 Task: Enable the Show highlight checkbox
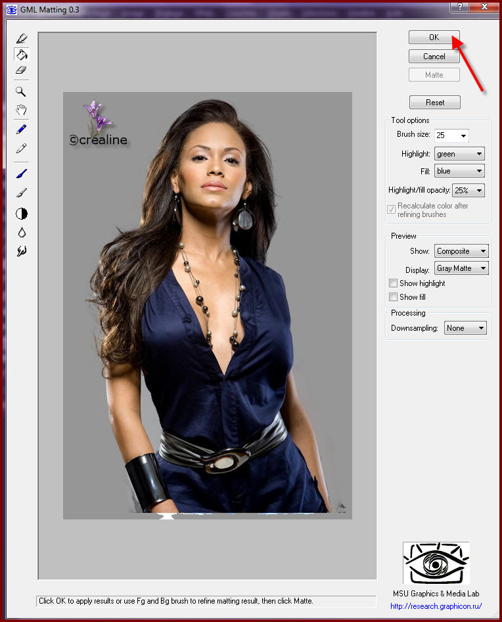[394, 283]
